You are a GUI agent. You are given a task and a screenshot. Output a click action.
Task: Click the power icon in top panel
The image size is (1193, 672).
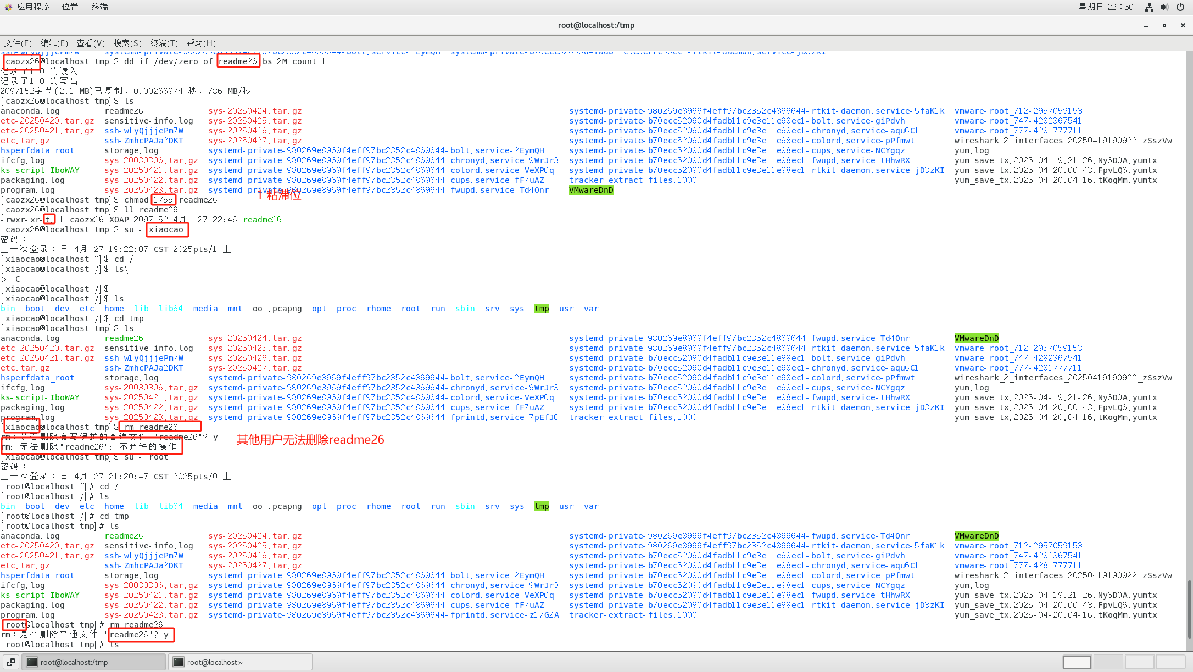pyautogui.click(x=1180, y=7)
